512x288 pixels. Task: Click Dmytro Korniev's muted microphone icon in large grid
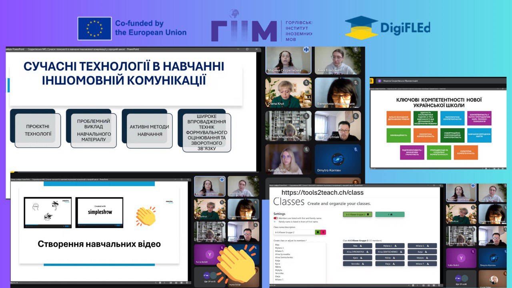tap(356, 149)
